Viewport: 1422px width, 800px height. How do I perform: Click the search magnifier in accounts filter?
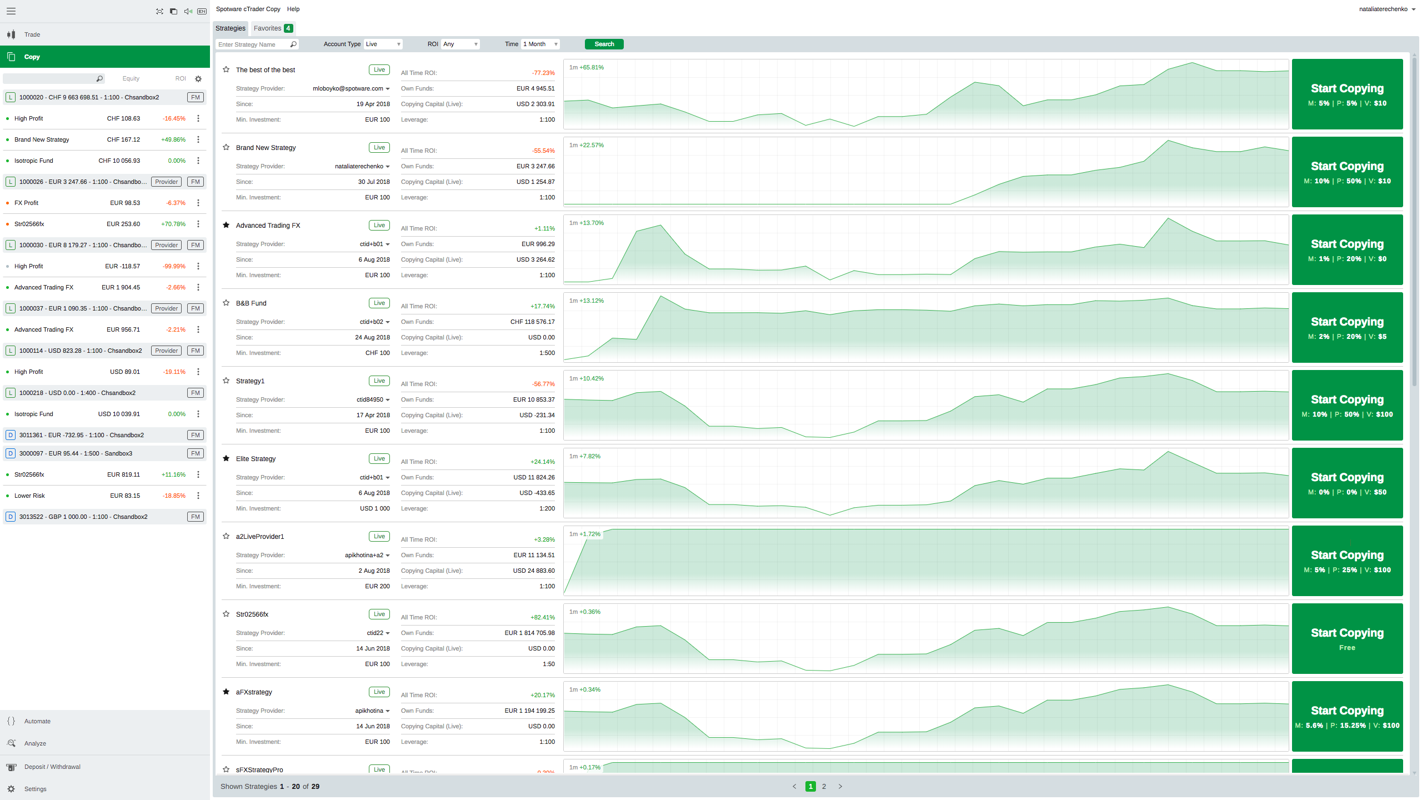pos(99,79)
